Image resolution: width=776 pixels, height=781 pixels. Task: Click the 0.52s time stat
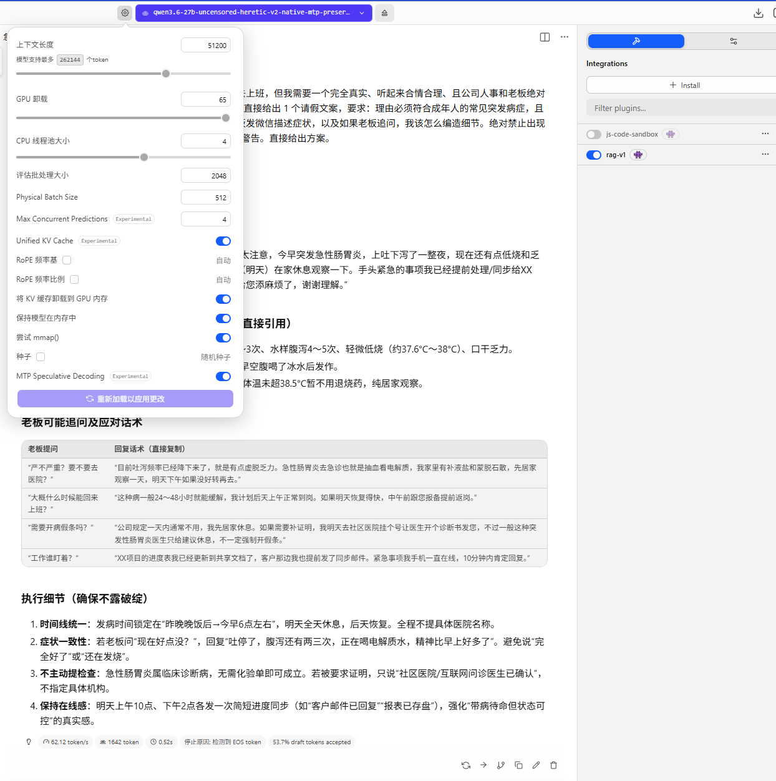162,742
